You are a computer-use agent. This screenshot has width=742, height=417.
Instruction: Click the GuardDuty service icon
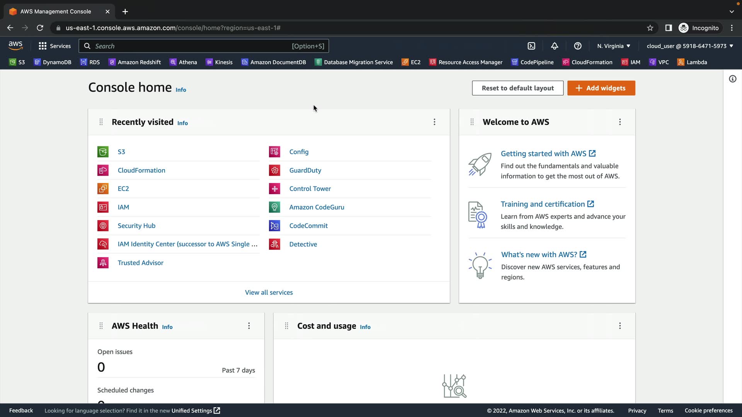pos(274,170)
